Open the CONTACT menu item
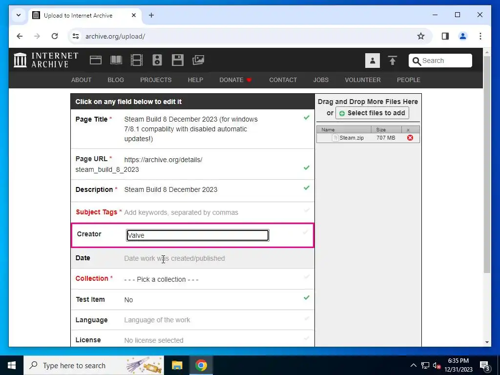The height and width of the screenshot is (375, 500). click(x=283, y=80)
